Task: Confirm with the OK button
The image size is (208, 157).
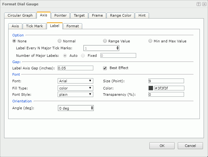Action: click(x=162, y=146)
